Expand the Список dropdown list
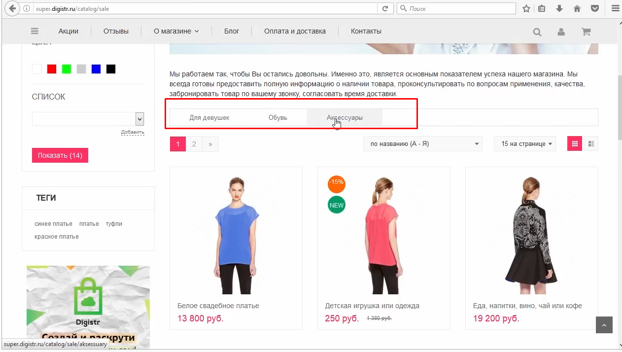 (88, 119)
